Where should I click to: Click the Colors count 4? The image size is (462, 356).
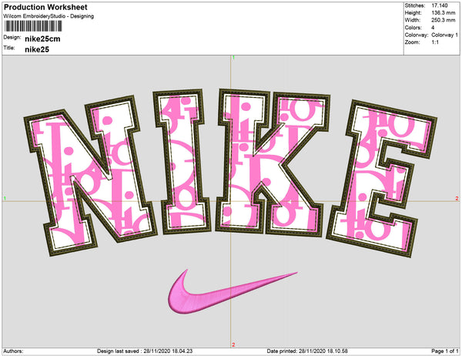click(433, 28)
